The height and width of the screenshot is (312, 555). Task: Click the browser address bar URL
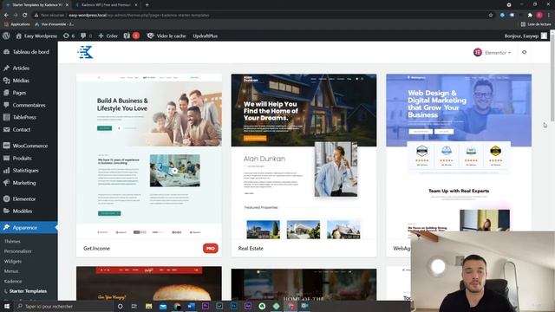pyautogui.click(x=139, y=16)
